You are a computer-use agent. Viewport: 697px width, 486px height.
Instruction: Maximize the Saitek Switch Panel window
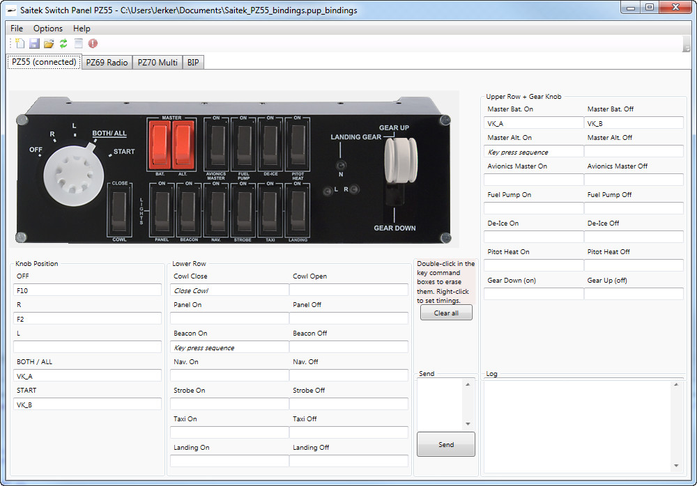pos(650,7)
